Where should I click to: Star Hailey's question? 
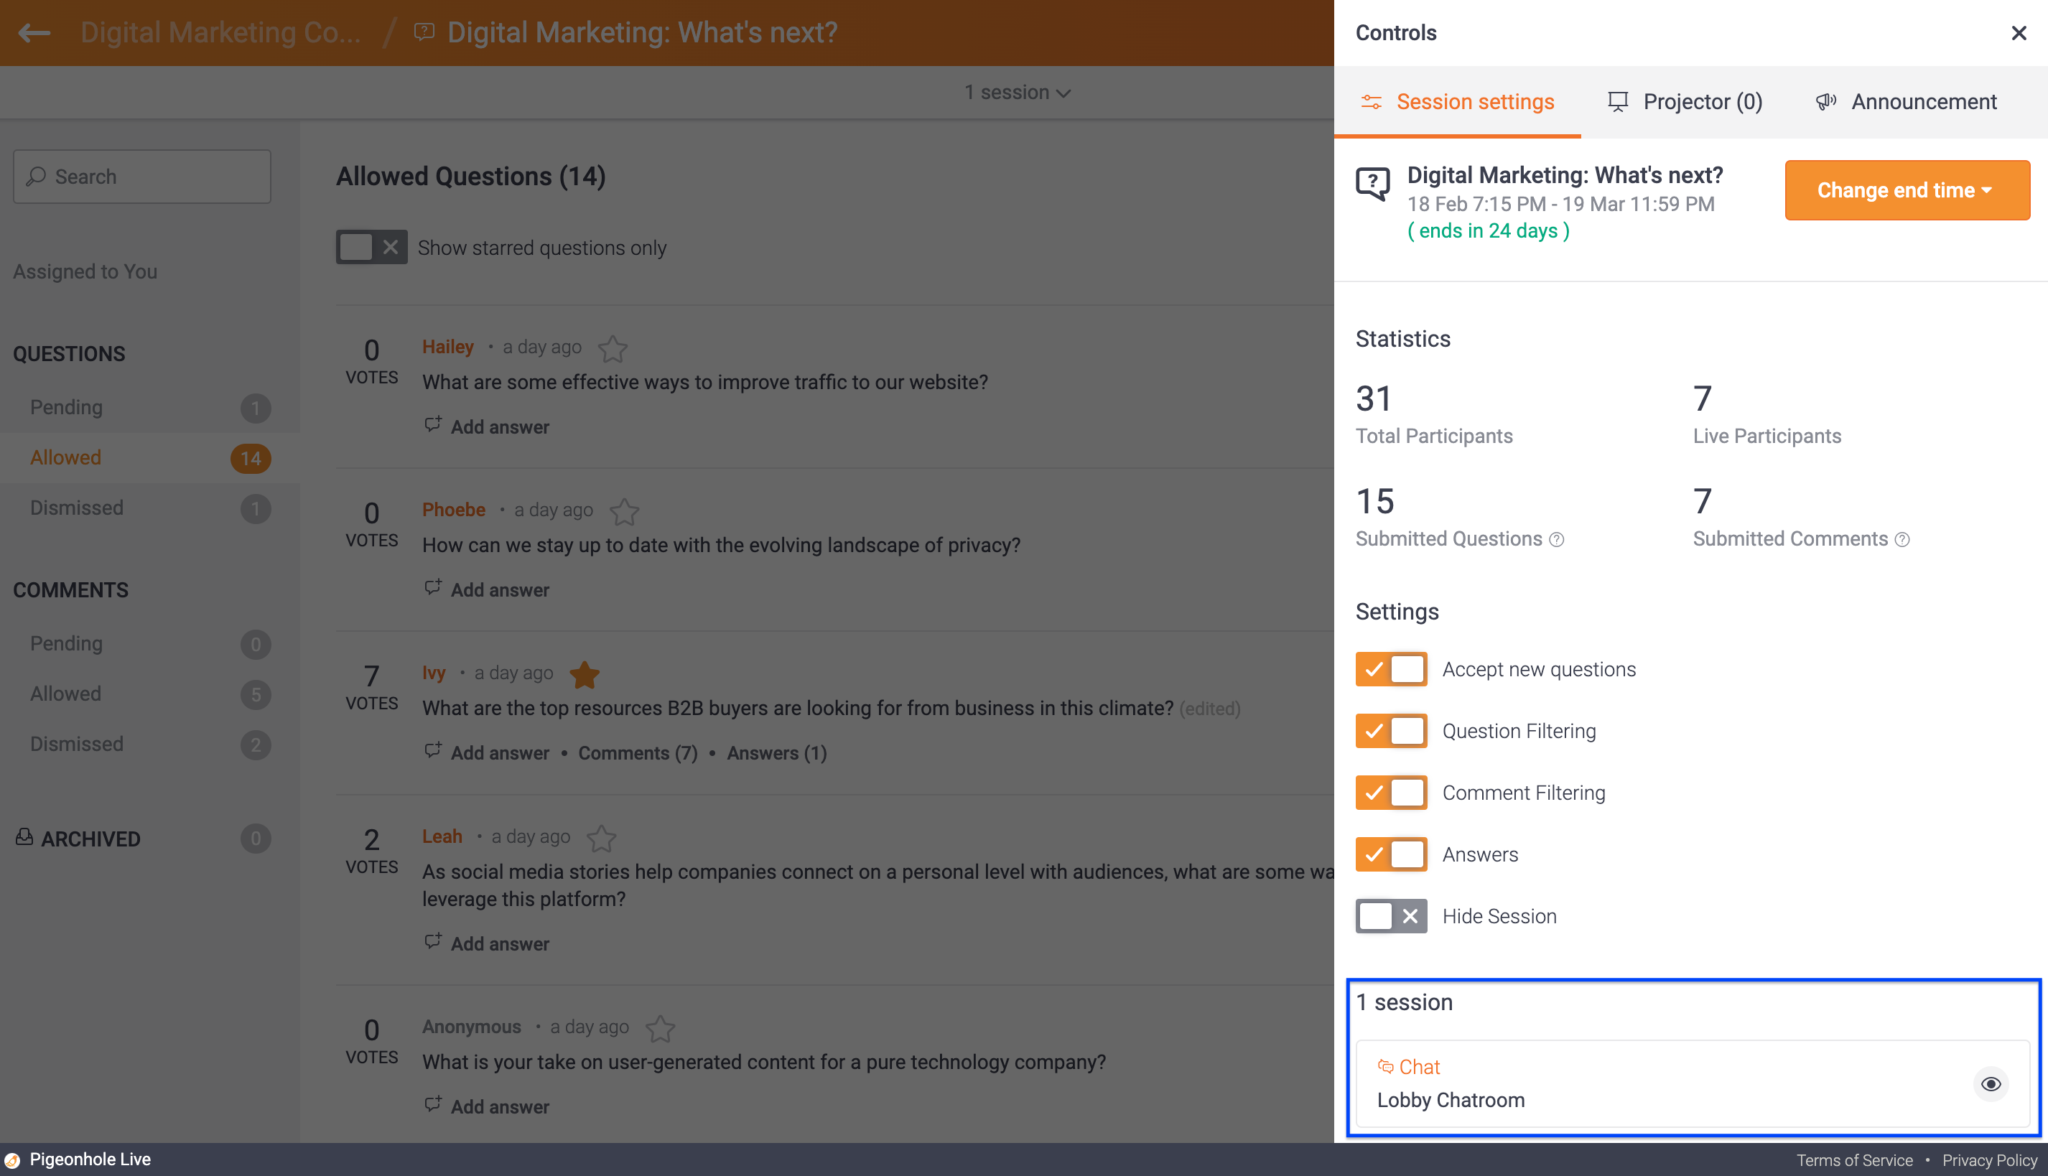coord(613,349)
